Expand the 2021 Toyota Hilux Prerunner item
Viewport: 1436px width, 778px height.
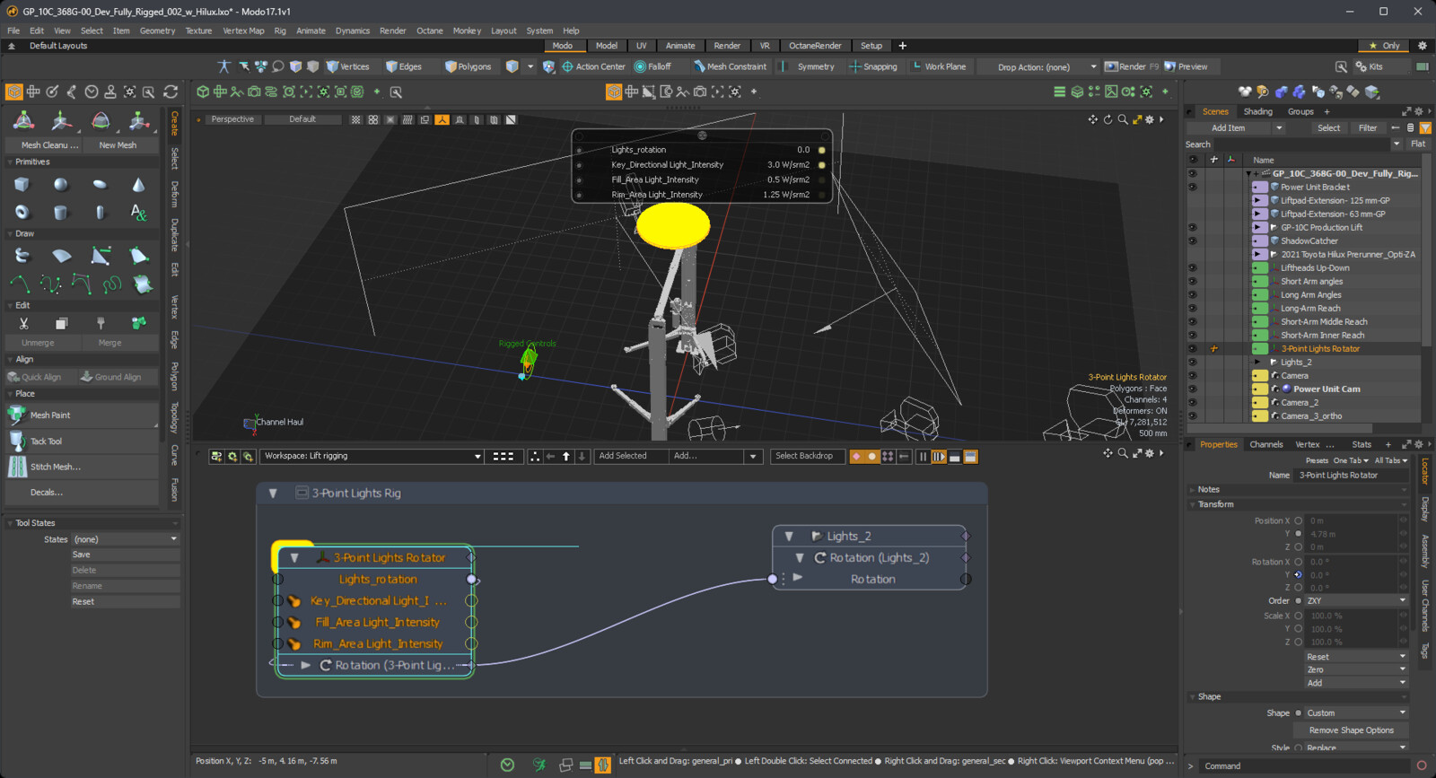[x=1259, y=255]
